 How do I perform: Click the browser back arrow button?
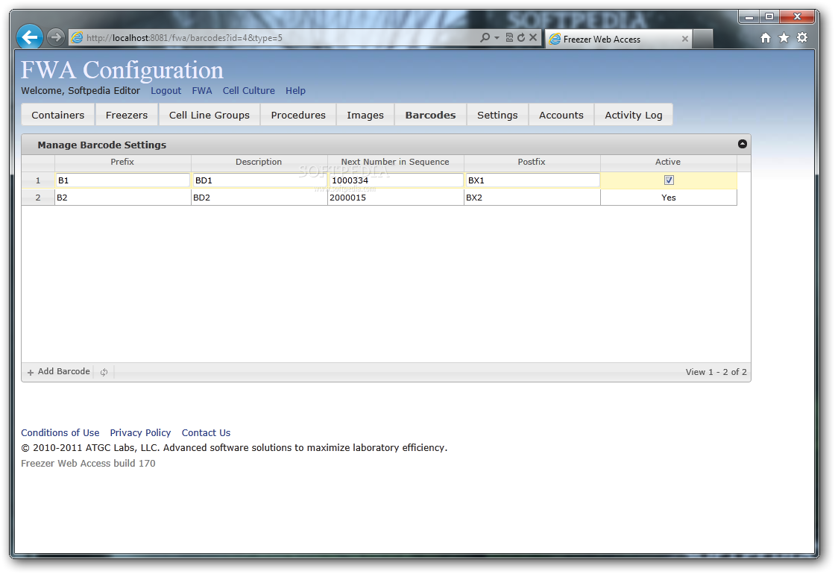30,37
